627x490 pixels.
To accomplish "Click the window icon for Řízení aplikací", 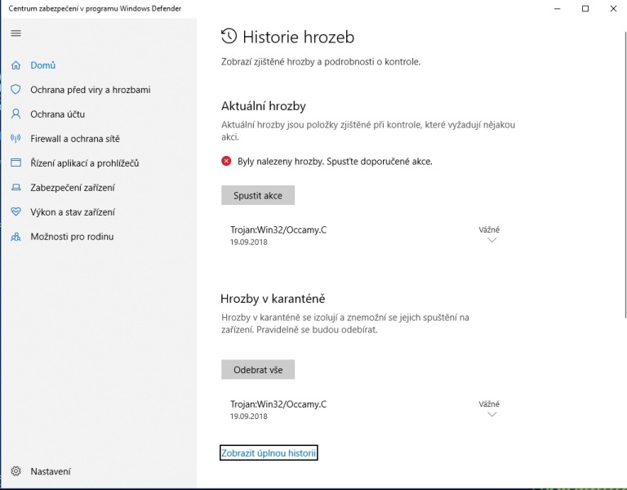I will coord(16,163).
